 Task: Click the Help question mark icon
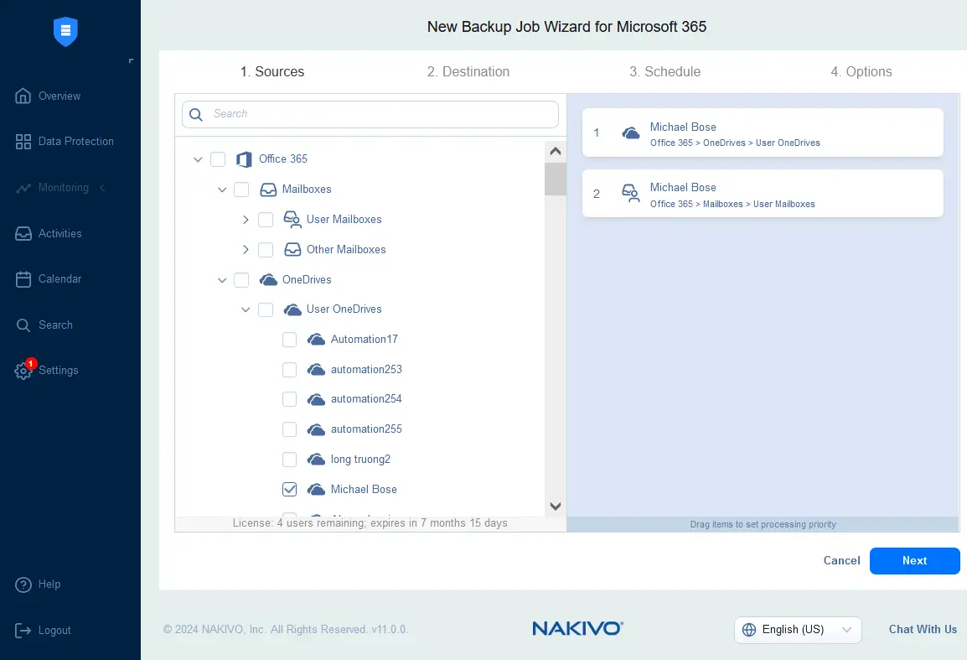pos(23,584)
